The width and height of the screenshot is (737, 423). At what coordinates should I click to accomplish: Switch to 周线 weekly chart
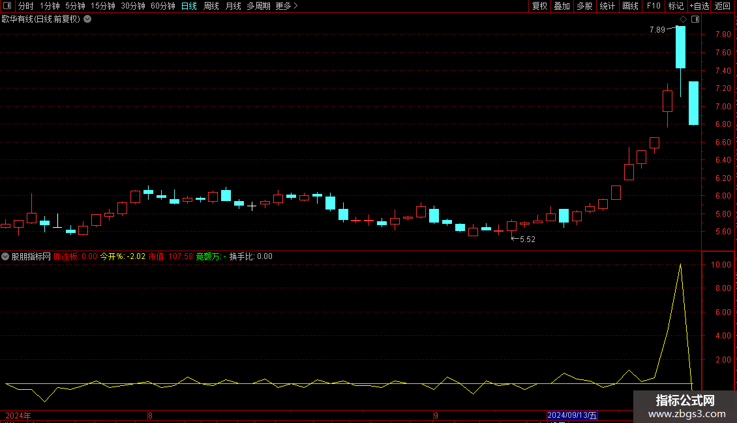tap(211, 6)
